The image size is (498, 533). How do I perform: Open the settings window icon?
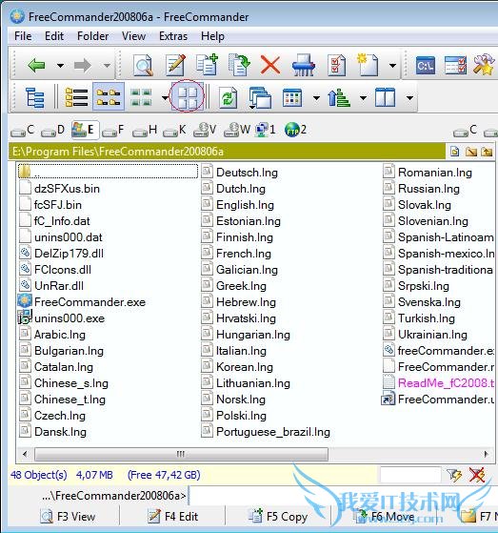click(455, 65)
